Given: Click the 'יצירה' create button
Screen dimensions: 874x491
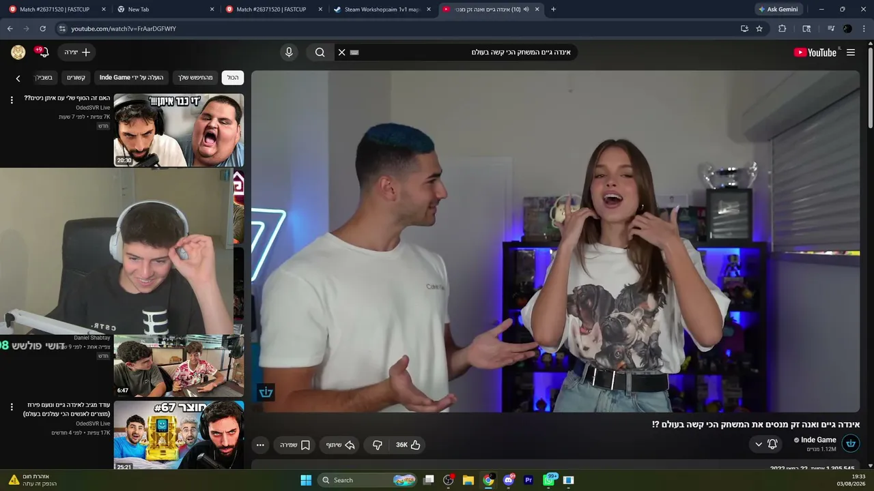Looking at the screenshot, I should coord(77,53).
